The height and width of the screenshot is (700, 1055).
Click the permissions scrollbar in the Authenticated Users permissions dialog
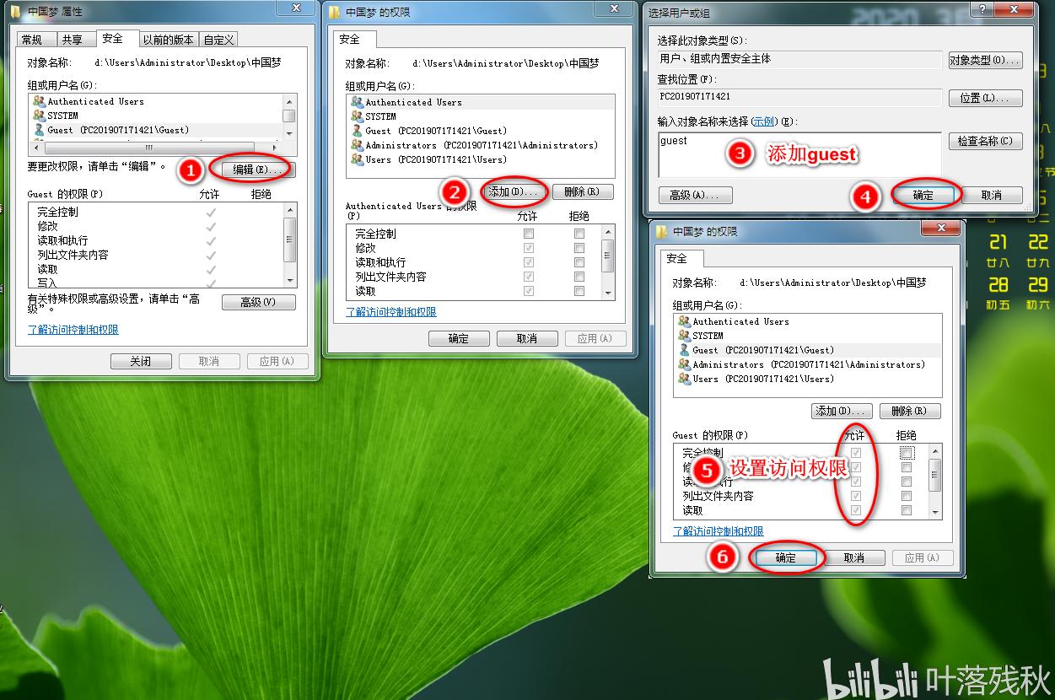pyautogui.click(x=608, y=261)
